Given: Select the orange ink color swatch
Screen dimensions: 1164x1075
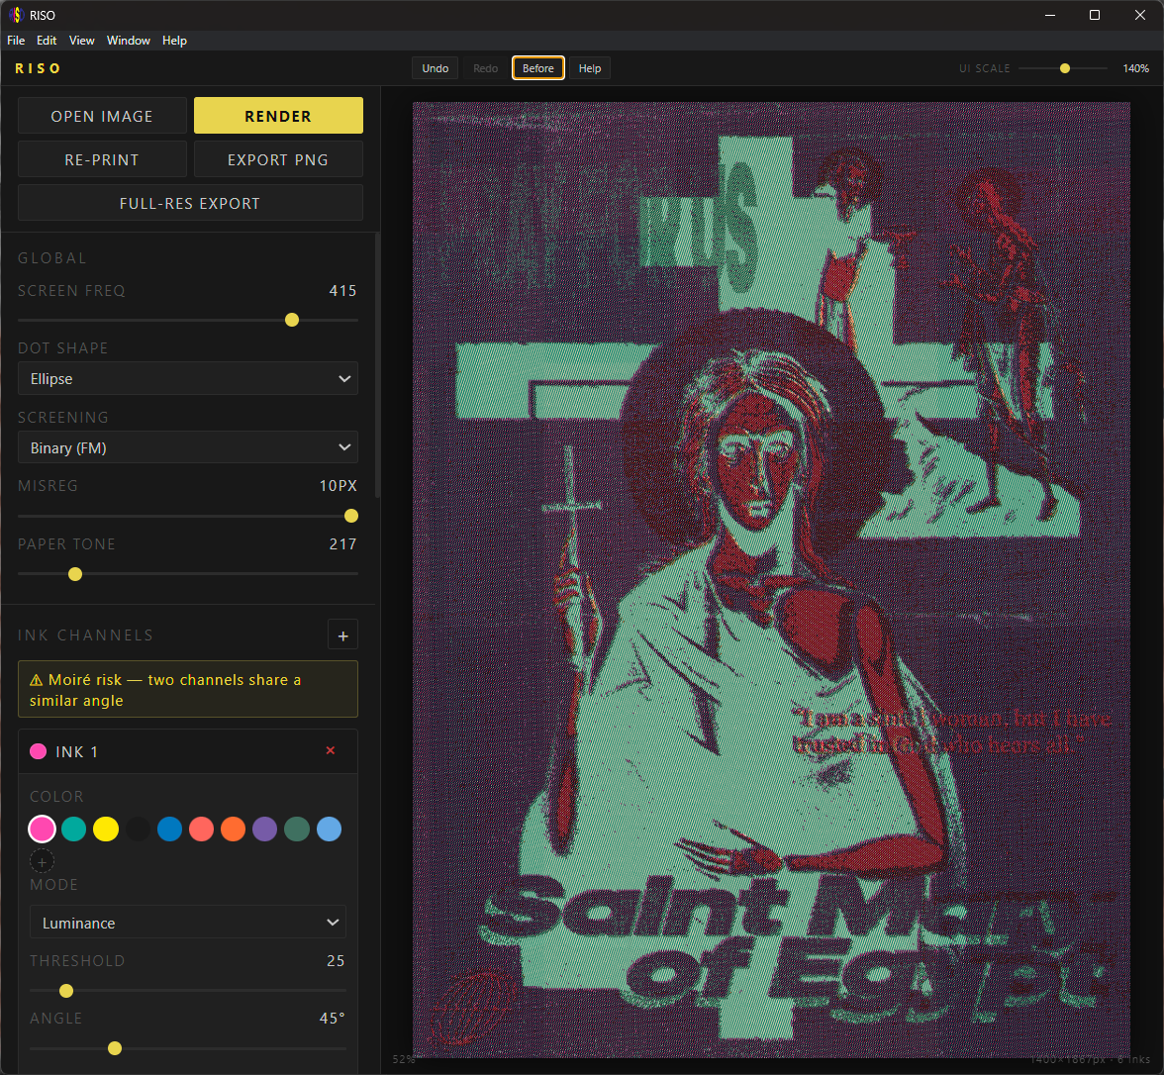Looking at the screenshot, I should (234, 829).
